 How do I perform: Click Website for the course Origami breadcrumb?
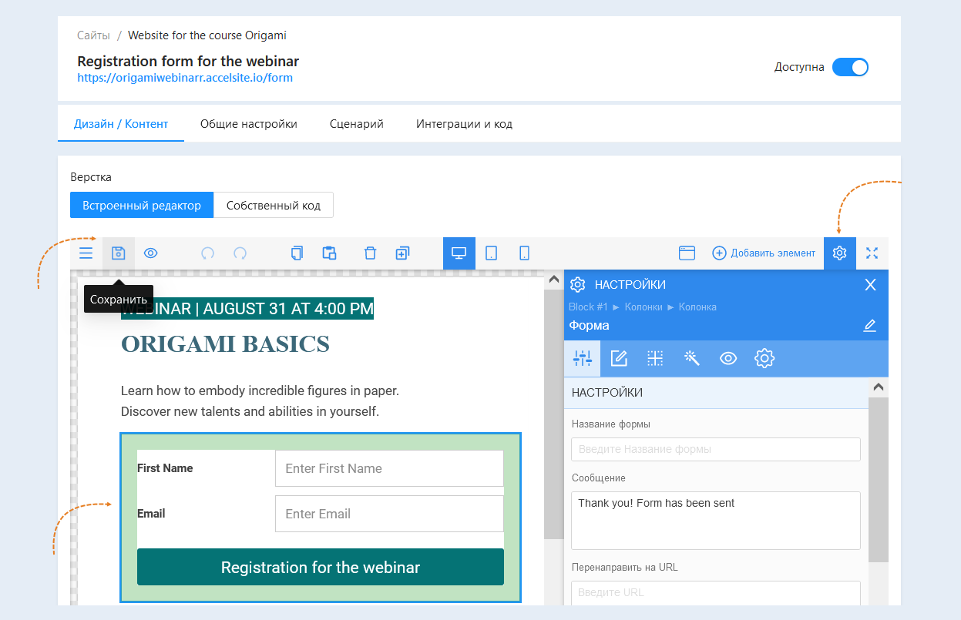[207, 35]
